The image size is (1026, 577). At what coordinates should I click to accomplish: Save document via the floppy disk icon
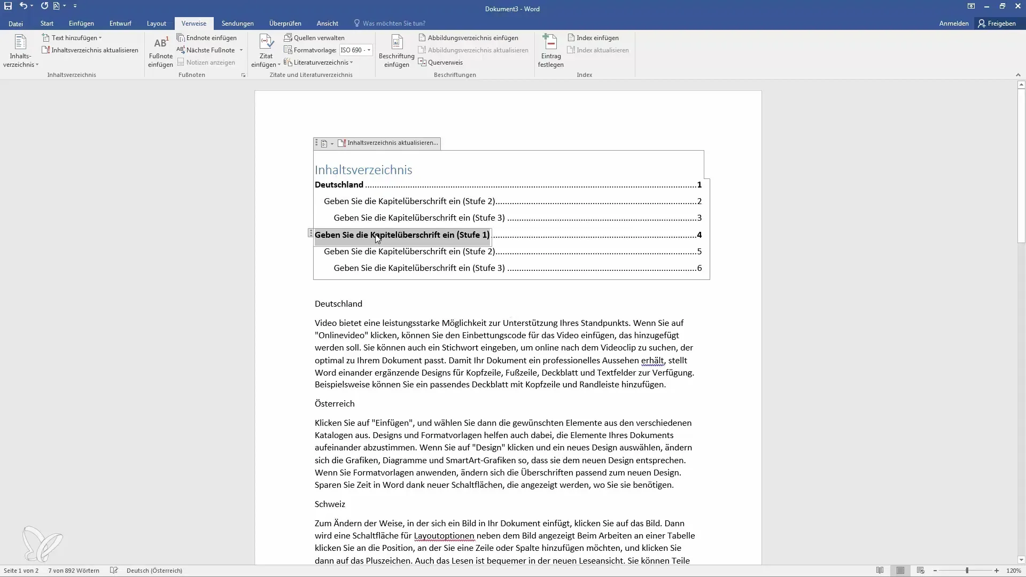tap(8, 6)
